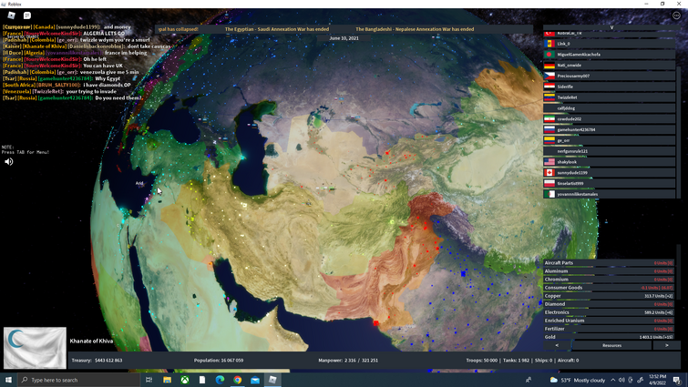Click the Enriched Uranium resource row
688x387 pixels.
coord(609,321)
